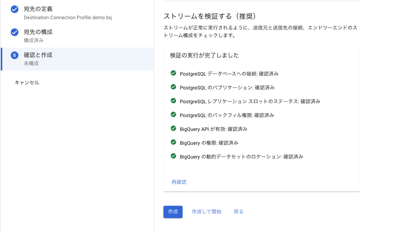Image resolution: width=412 pixels, height=233 pixels.
Task: Click the checkmark icon beside 宛先の構成
Action: click(15, 32)
